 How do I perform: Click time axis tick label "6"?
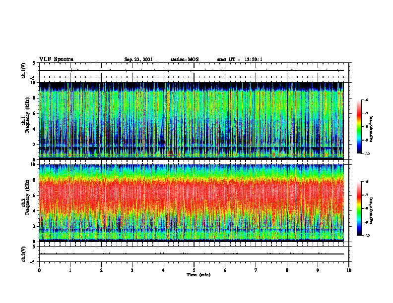point(225,270)
